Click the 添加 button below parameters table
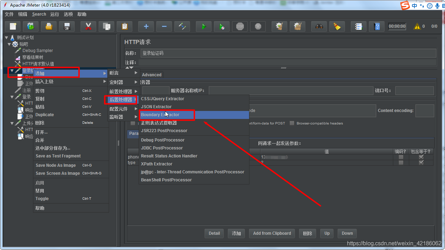 [237, 233]
